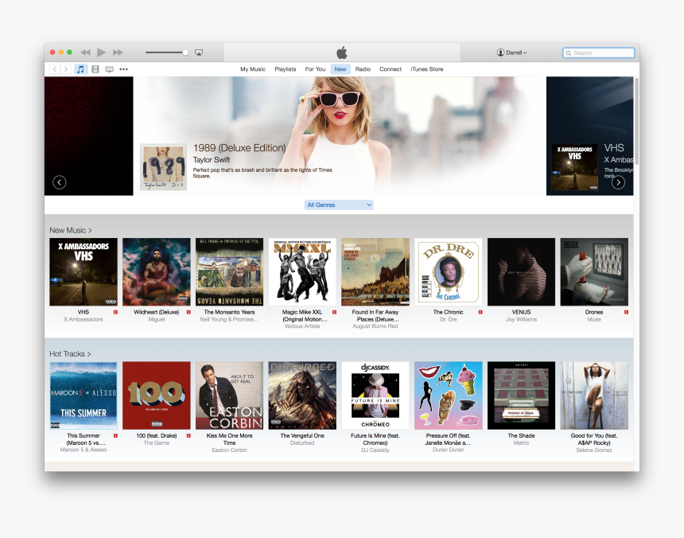Open DJ Cassidy Future Is Mine cover
Viewport: 684px width, 538px height.
pyautogui.click(x=375, y=396)
